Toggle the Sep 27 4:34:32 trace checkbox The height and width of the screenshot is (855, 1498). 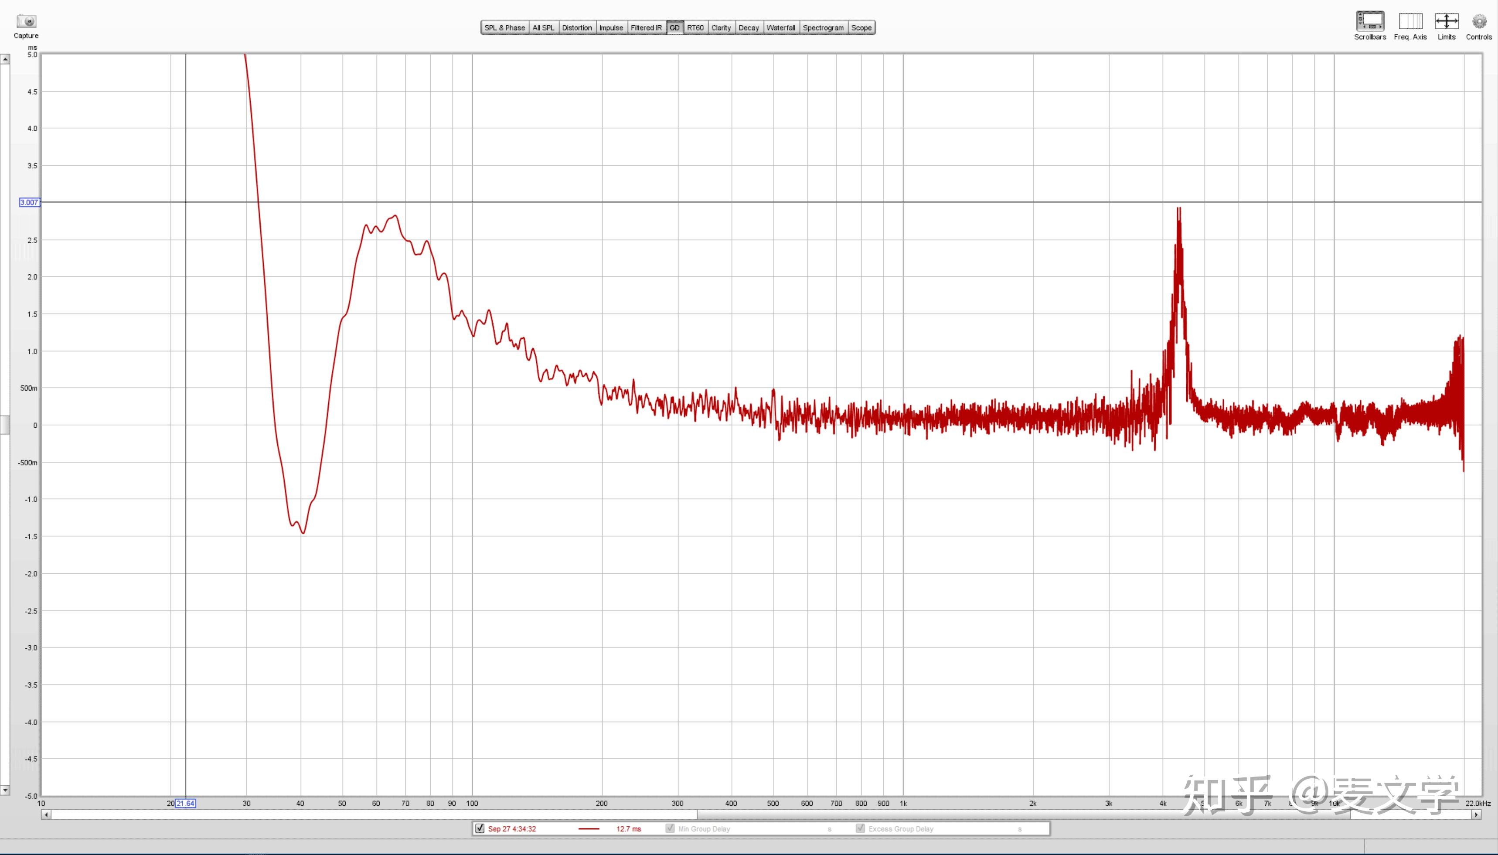click(480, 828)
